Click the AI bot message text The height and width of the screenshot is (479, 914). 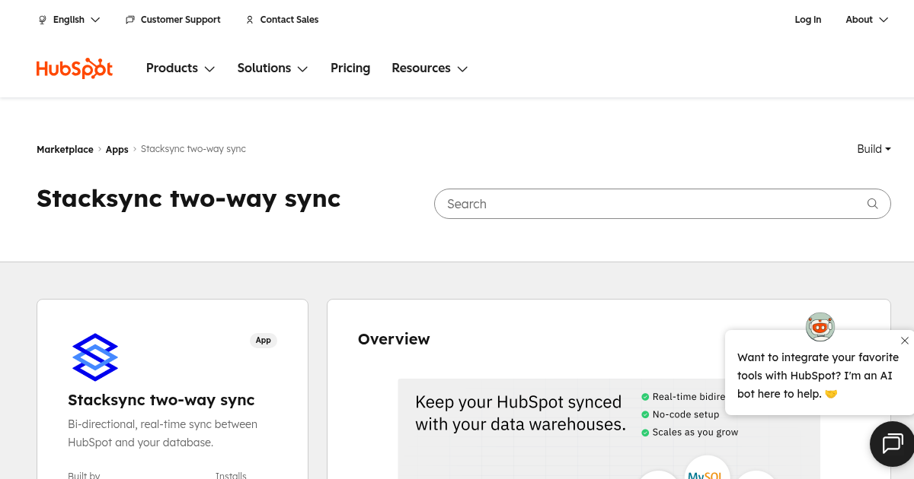pyautogui.click(x=818, y=376)
